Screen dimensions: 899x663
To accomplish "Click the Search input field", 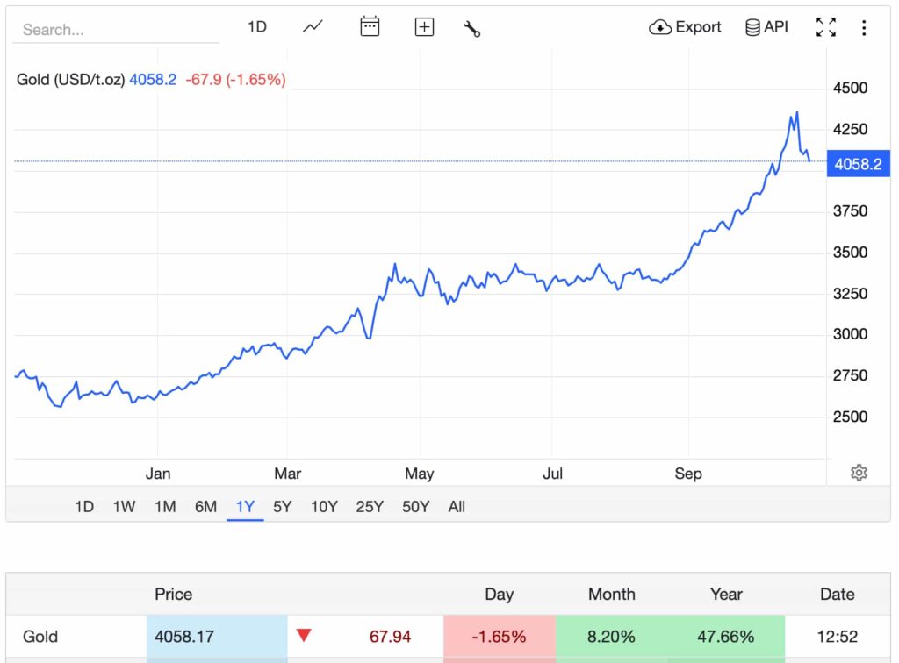I will coord(116,30).
